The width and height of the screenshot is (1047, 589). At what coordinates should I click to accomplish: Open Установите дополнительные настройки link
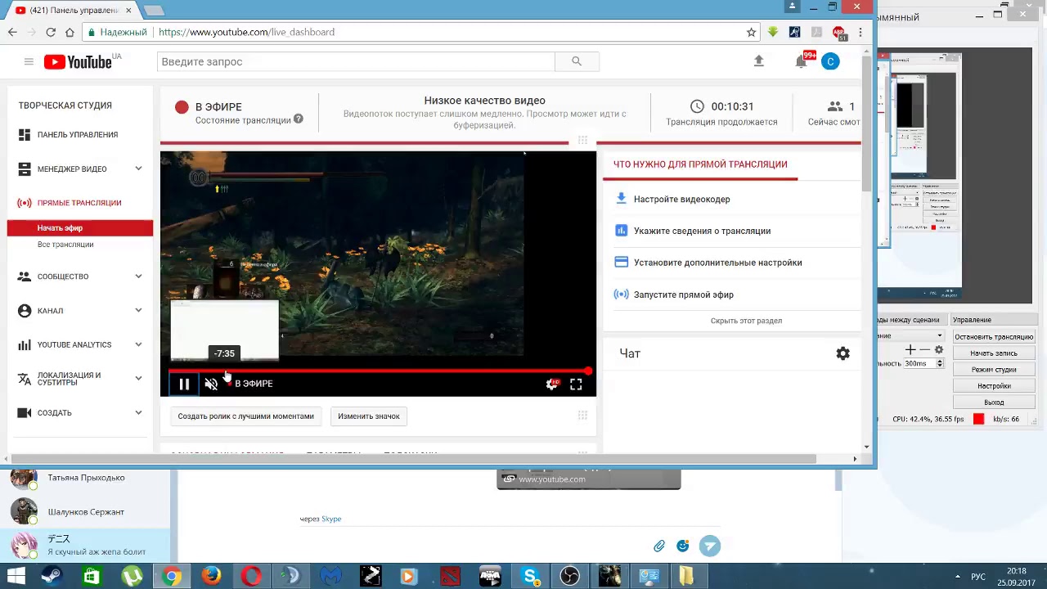pyautogui.click(x=717, y=263)
